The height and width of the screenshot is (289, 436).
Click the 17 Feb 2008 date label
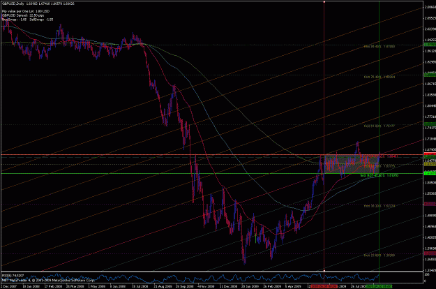click(x=52, y=286)
